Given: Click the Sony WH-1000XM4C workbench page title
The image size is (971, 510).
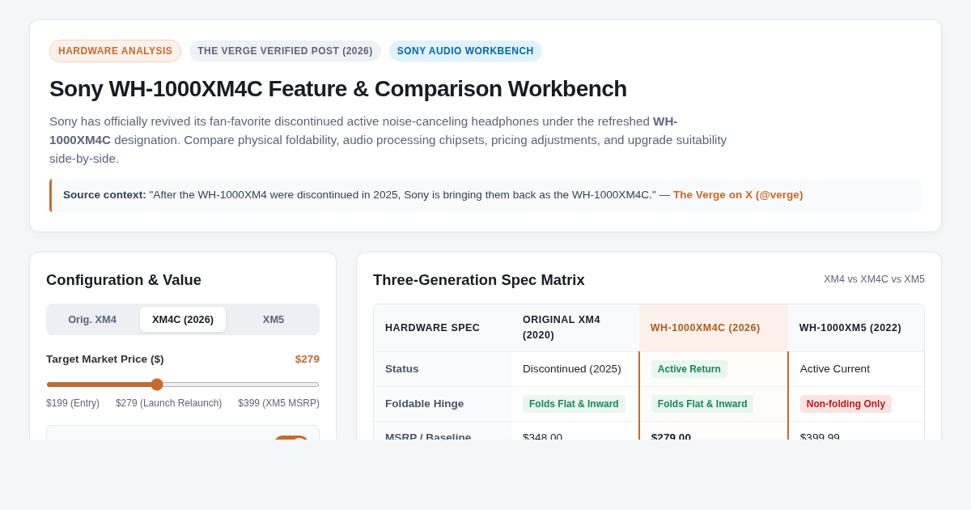Looking at the screenshot, I should tap(338, 89).
